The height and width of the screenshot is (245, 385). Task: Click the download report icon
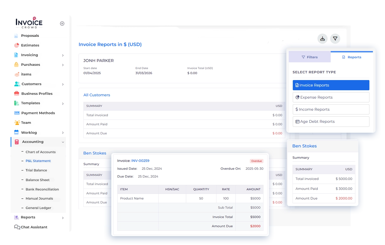[322, 39]
